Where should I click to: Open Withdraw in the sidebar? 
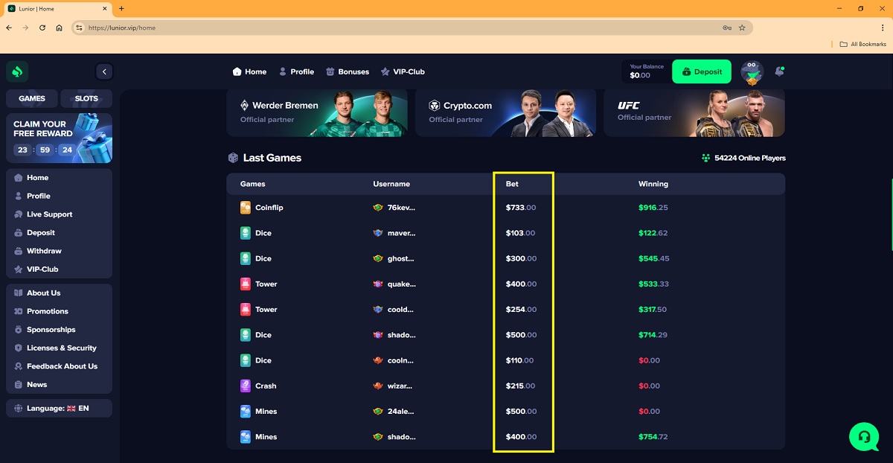[x=44, y=251]
